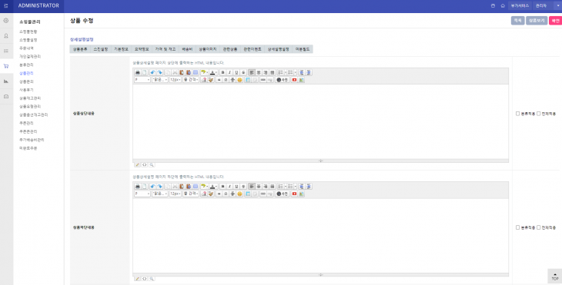Click the print icon in the bottom editor
This screenshot has height=285, width=562.
click(137, 187)
